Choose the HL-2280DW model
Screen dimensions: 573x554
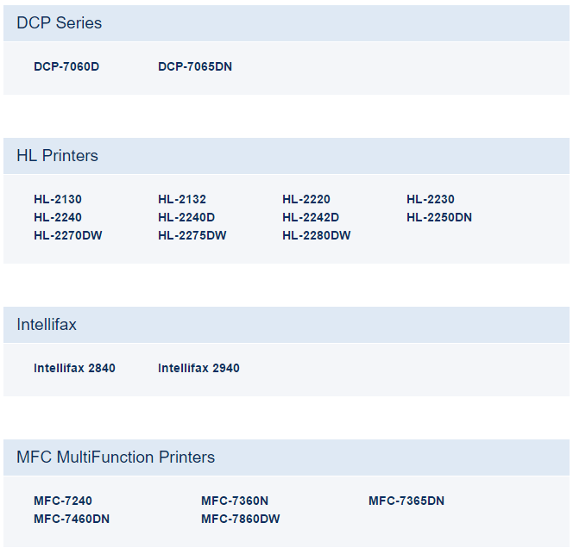coord(317,235)
